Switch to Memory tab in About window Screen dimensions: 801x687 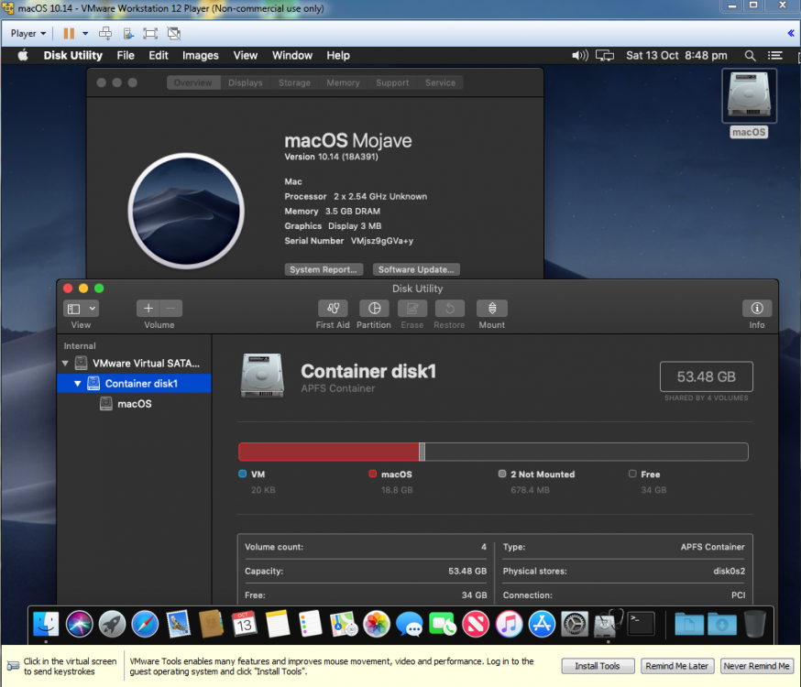pyautogui.click(x=343, y=82)
